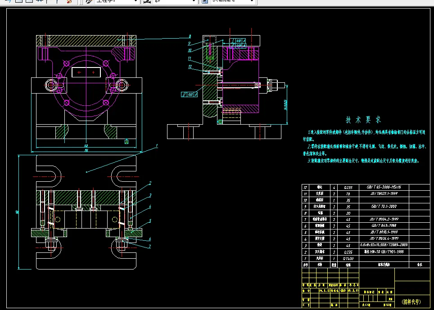Viewport: 434px width, 310px height.
Task: Select balloon number 9 by the side view
Action: (x=190, y=43)
